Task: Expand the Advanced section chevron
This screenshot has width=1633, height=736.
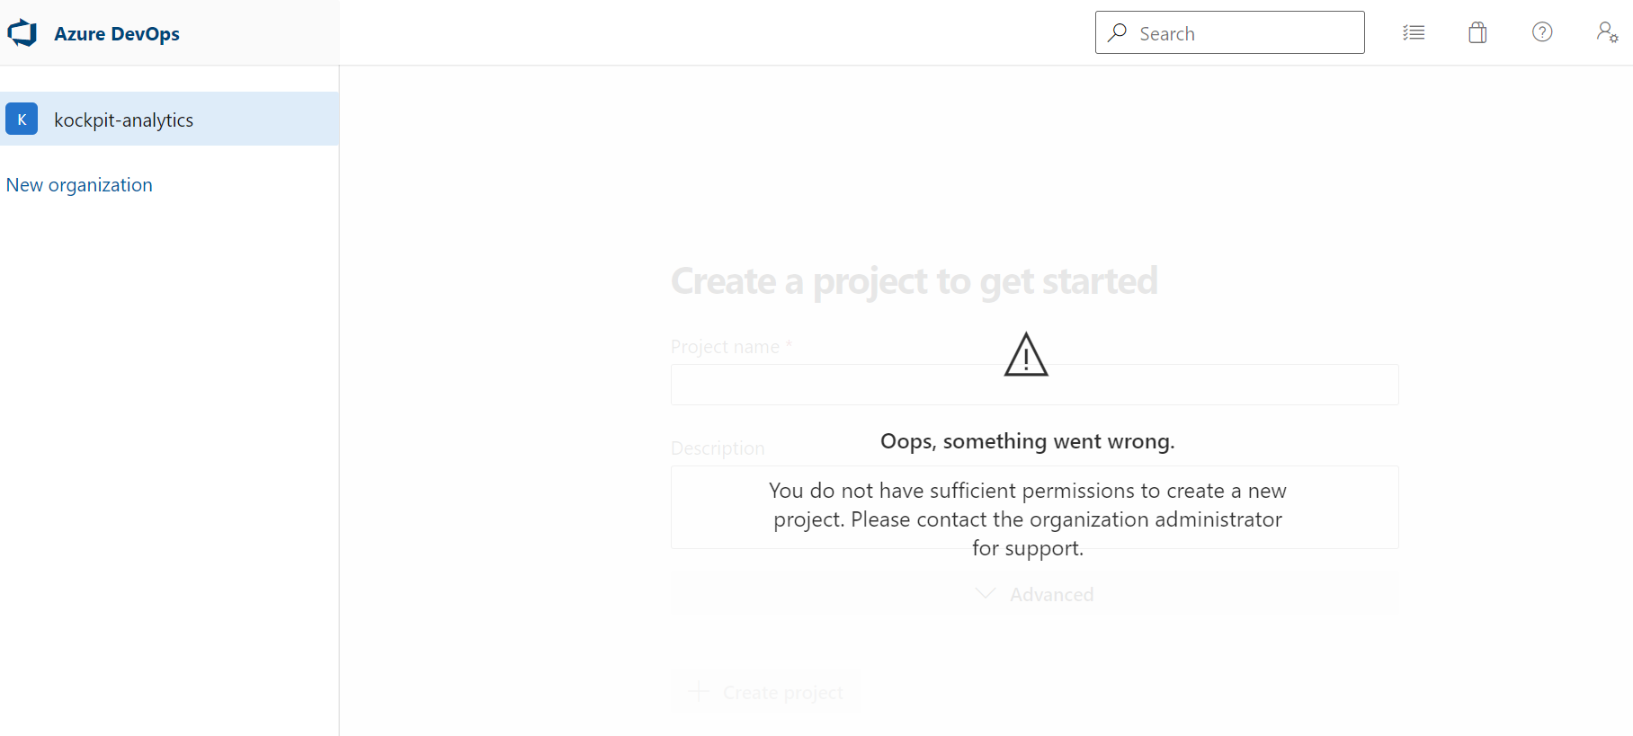Action: coord(986,594)
